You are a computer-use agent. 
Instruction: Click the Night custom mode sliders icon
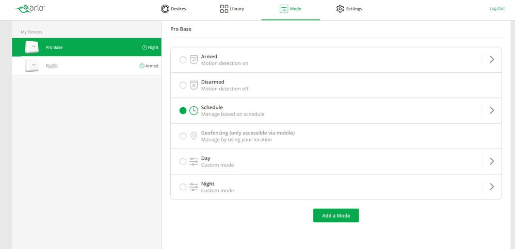pos(194,187)
